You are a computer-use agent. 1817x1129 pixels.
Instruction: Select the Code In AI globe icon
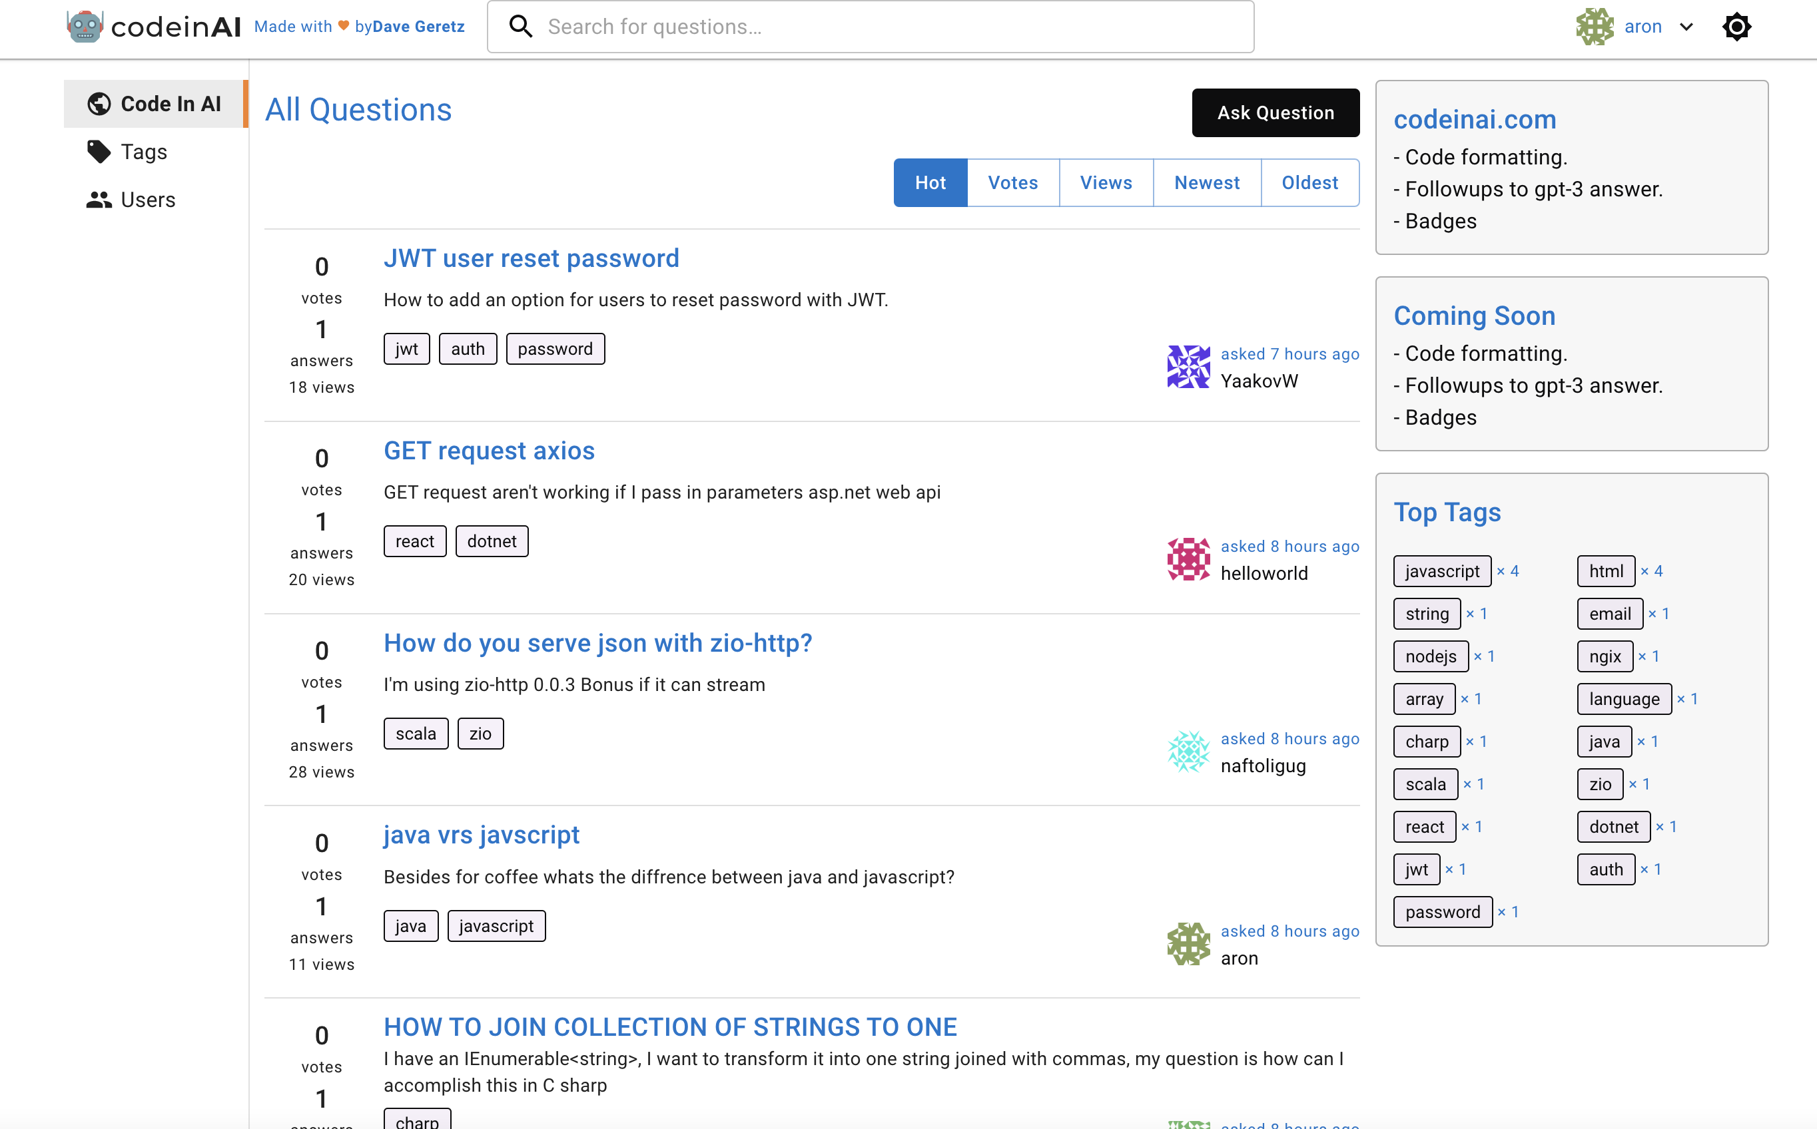pyautogui.click(x=99, y=104)
